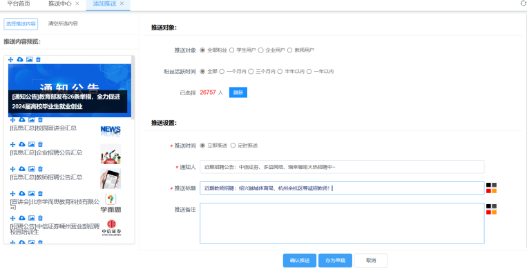Pick red swatch beside 推送备注 field

point(488,212)
